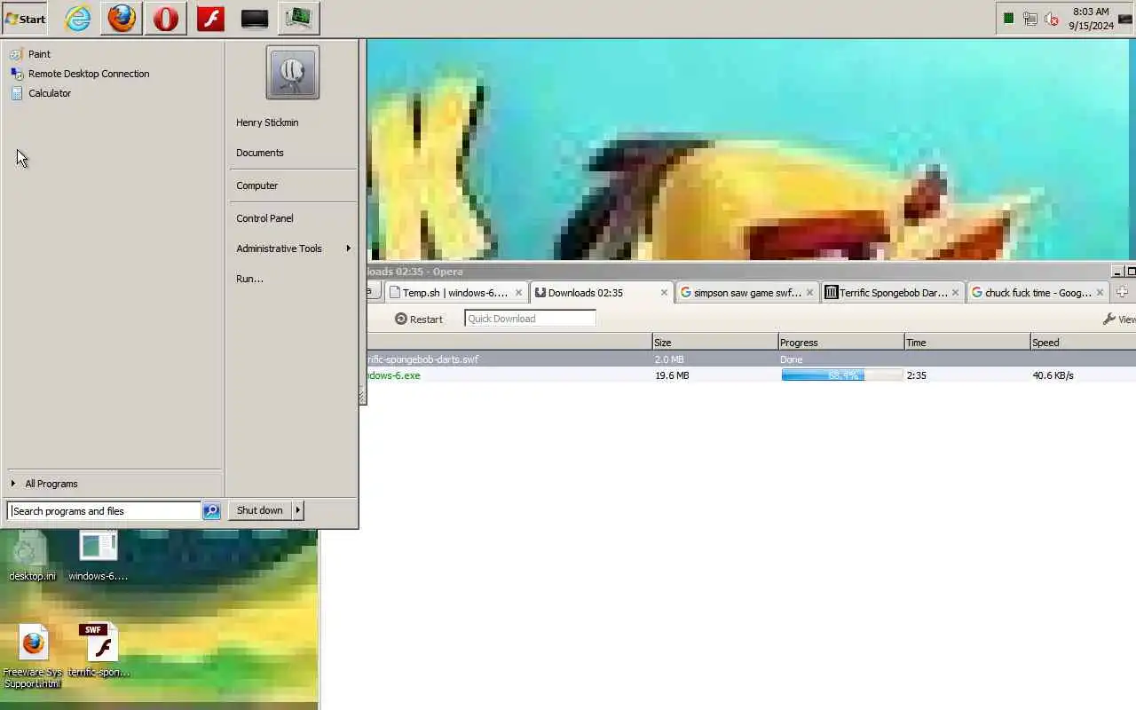Open the green Task Manager tray icon
The height and width of the screenshot is (710, 1136).
click(1008, 18)
